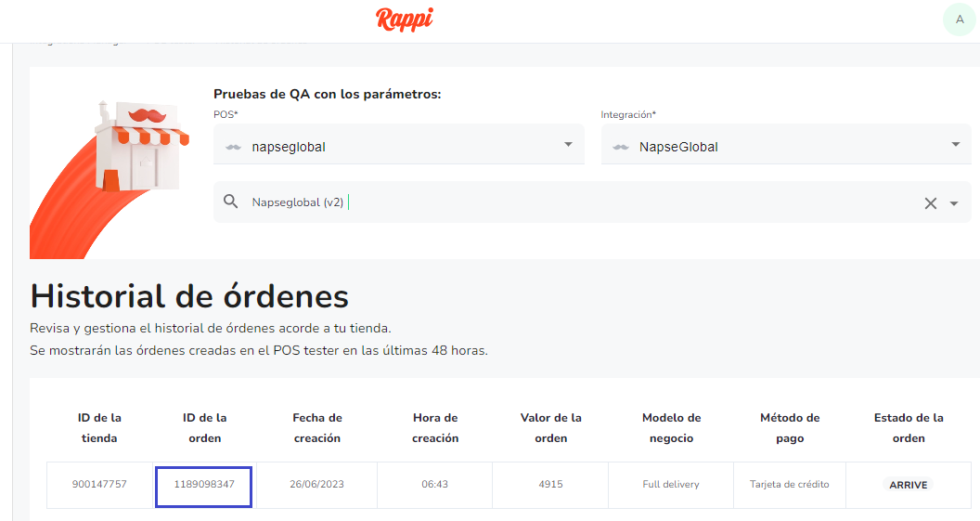980x521 pixels.
Task: Click the Valor de la orden column header
Action: pos(550,428)
